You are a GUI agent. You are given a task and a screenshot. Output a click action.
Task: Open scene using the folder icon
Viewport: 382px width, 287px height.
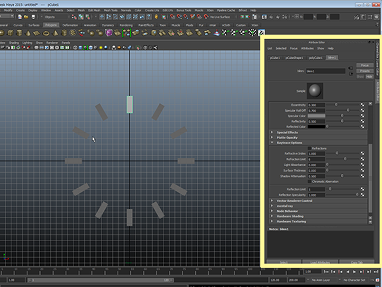(x=26, y=17)
